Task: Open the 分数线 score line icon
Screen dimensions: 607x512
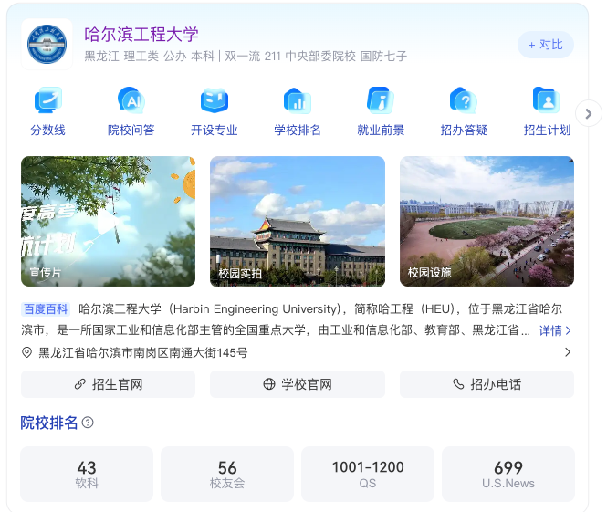Action: [x=48, y=99]
